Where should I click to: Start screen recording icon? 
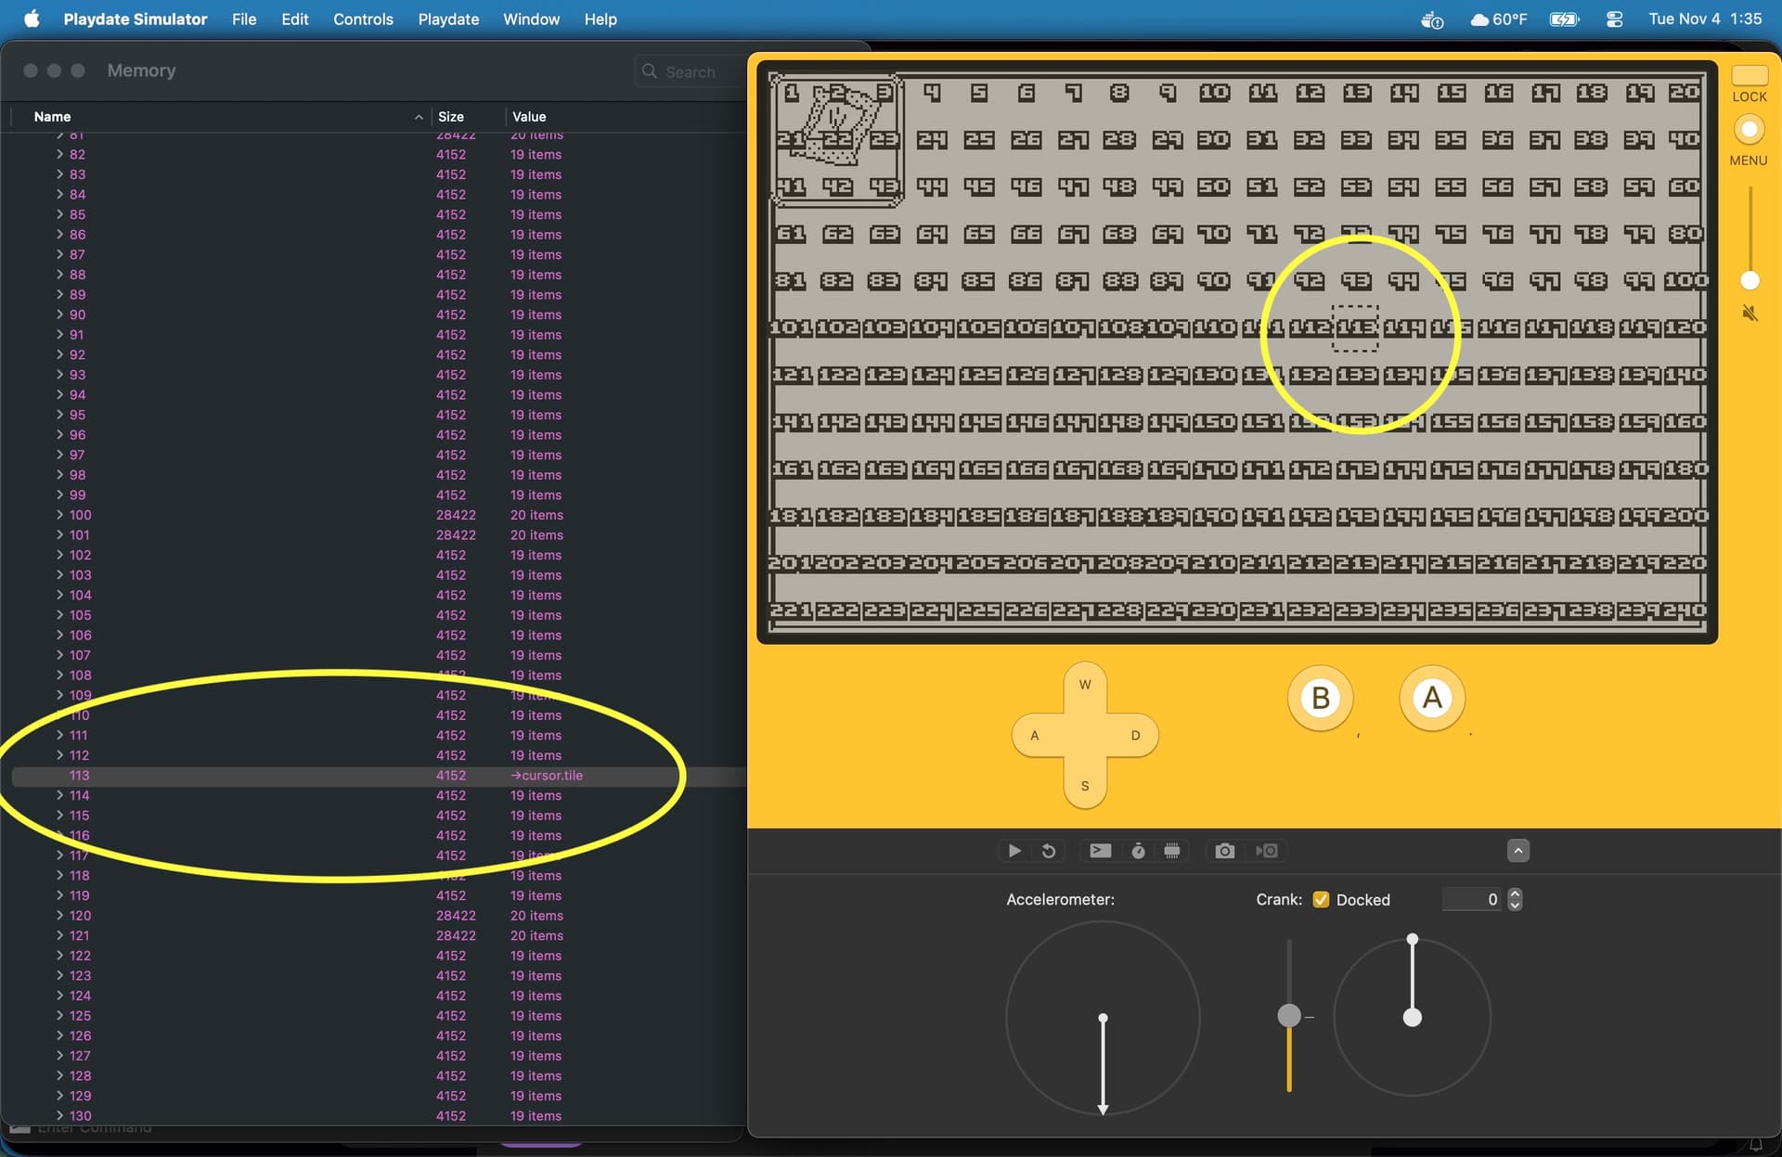point(1267,851)
